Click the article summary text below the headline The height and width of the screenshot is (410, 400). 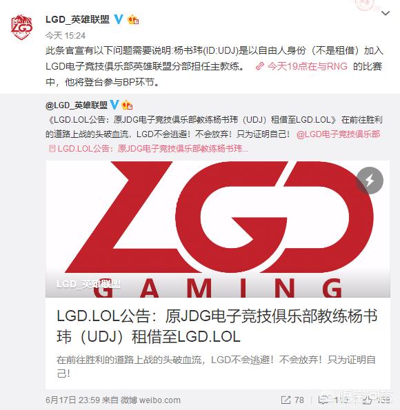click(216, 367)
